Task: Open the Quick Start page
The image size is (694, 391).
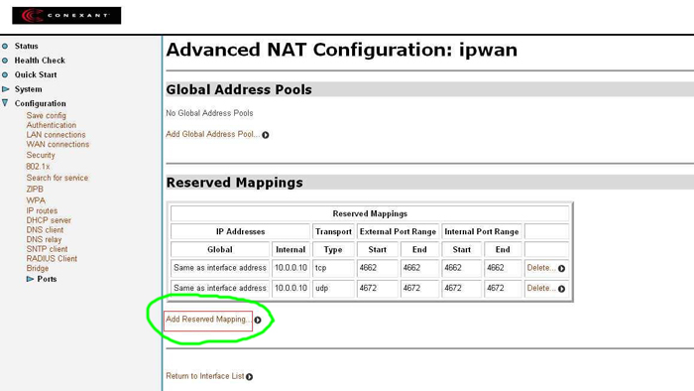Action: pos(36,74)
